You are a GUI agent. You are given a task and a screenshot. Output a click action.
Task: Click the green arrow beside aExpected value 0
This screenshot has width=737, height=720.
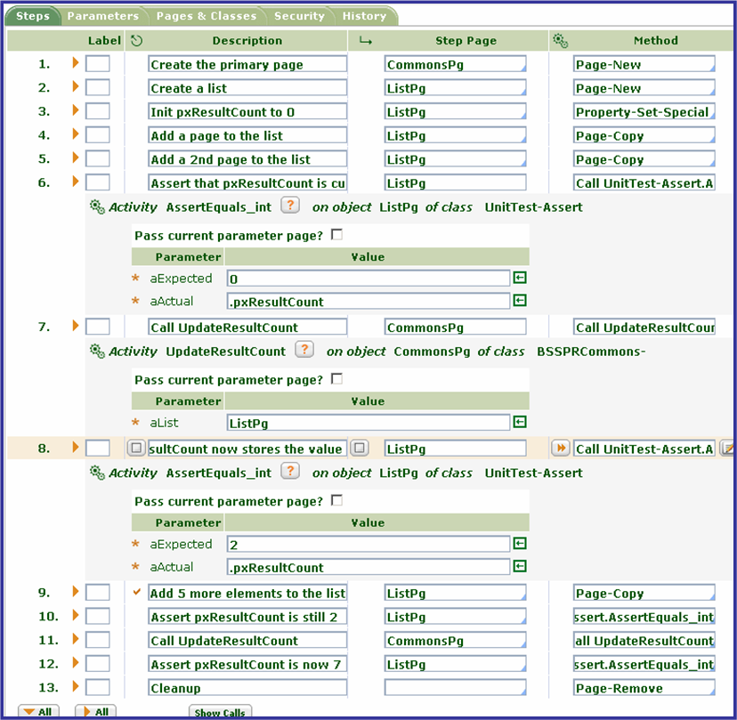click(x=520, y=278)
